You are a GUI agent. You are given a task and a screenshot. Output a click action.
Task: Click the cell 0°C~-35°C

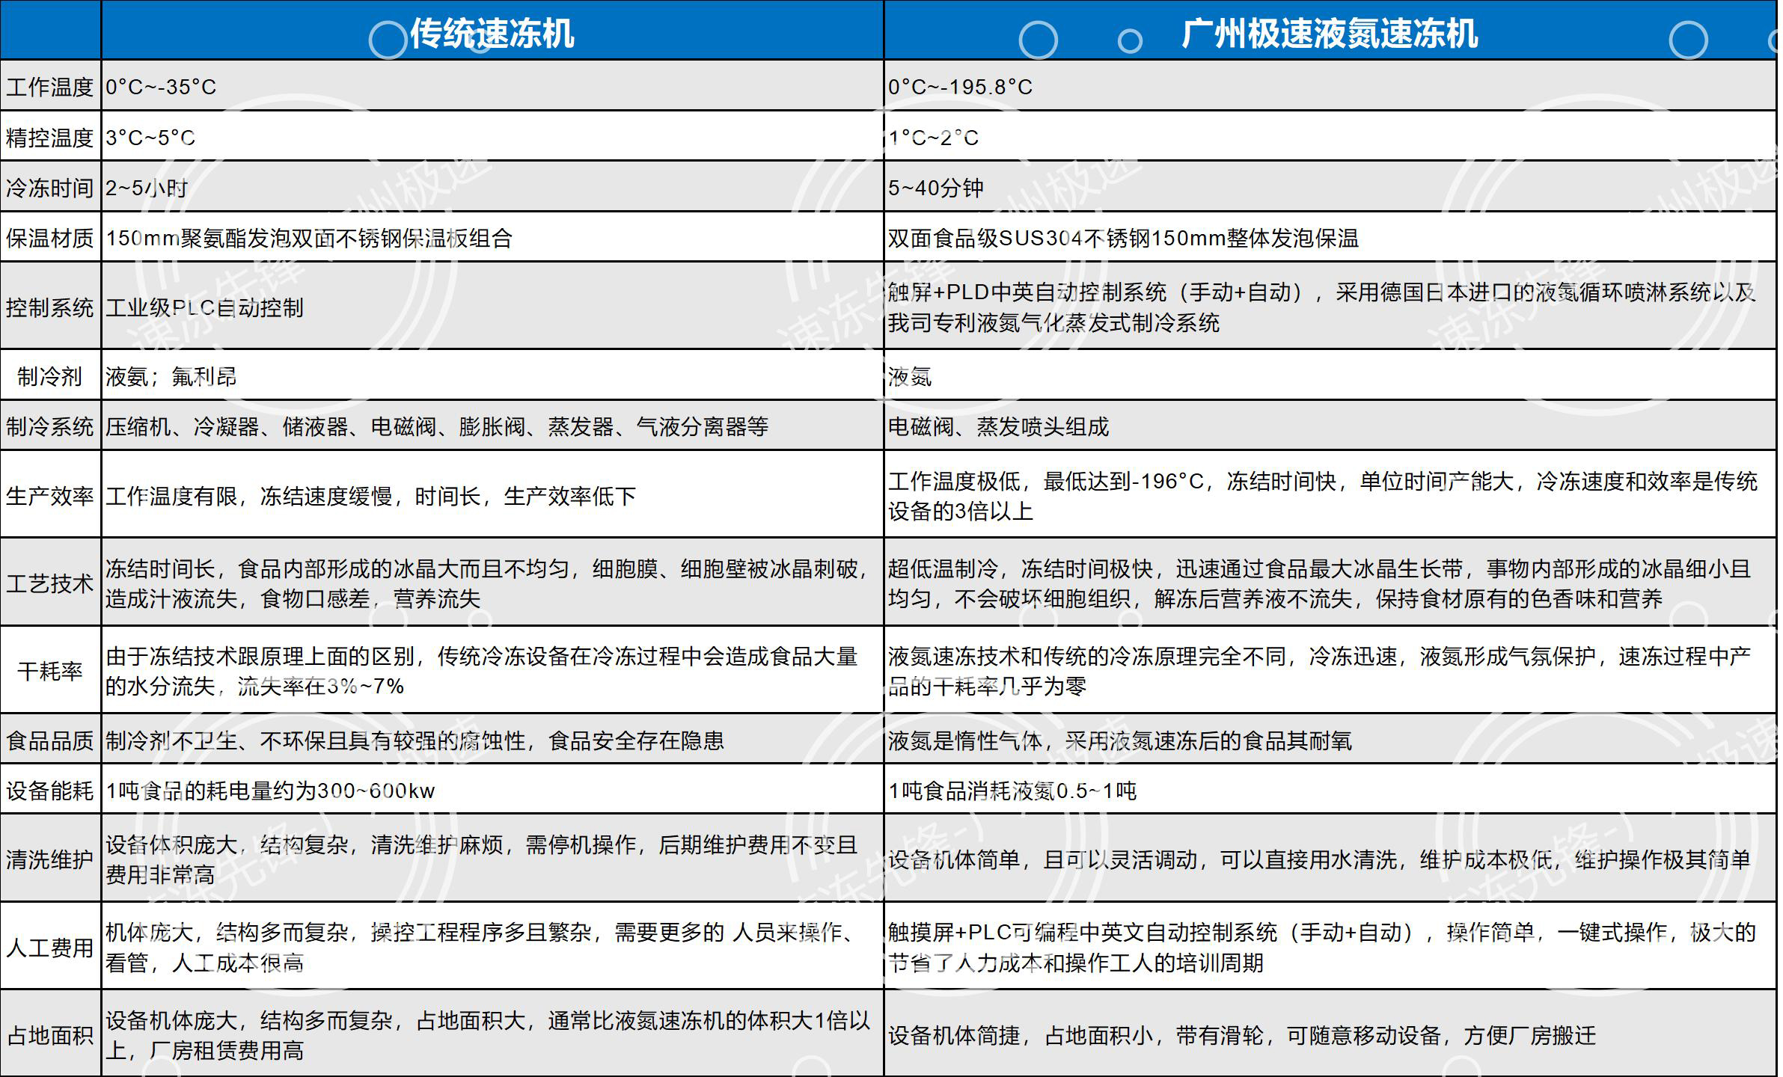tap(492, 86)
